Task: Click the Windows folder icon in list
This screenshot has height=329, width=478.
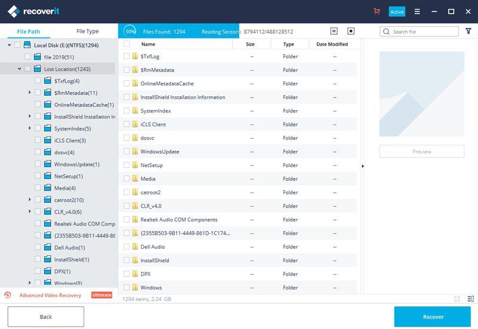Action: click(135, 287)
